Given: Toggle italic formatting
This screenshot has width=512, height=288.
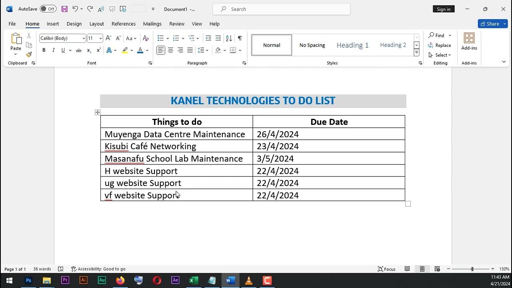Looking at the screenshot, I should tap(53, 50).
